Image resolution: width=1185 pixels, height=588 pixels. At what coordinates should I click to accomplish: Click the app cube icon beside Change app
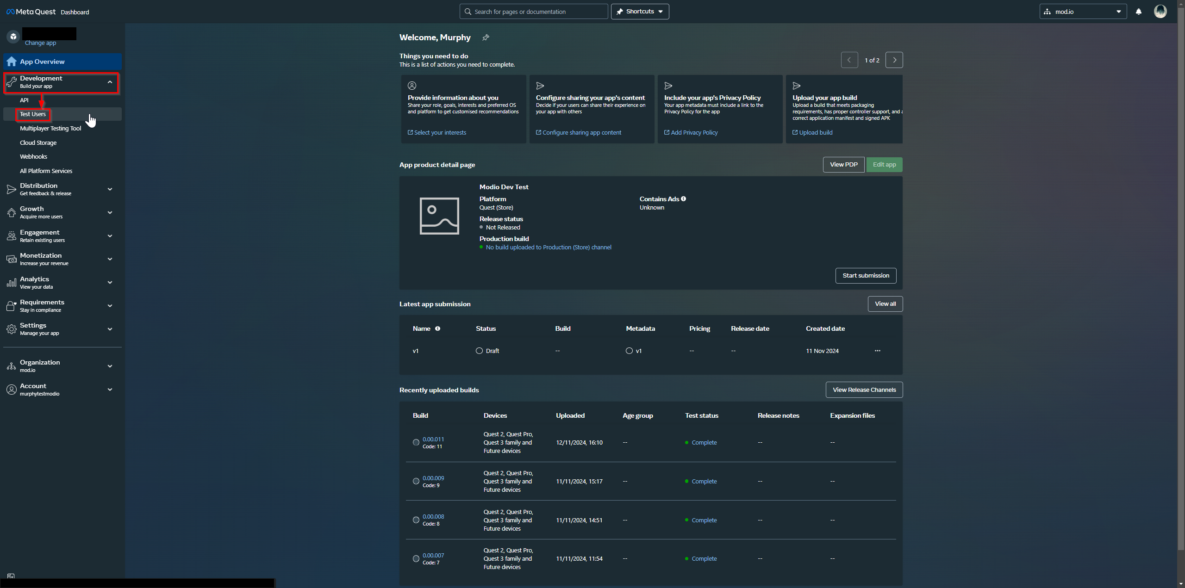(13, 36)
